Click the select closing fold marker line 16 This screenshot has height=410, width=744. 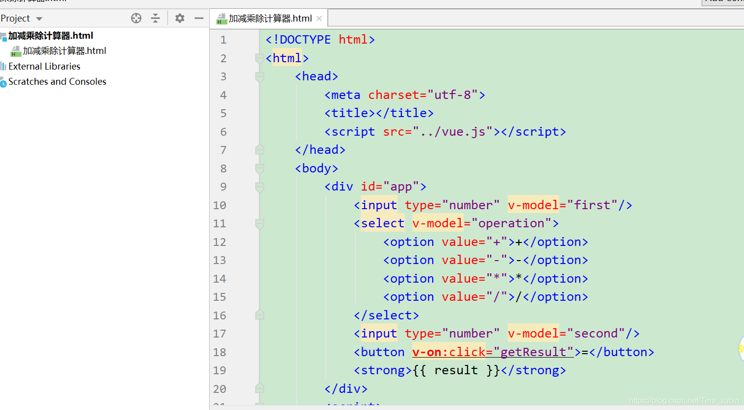tap(260, 315)
